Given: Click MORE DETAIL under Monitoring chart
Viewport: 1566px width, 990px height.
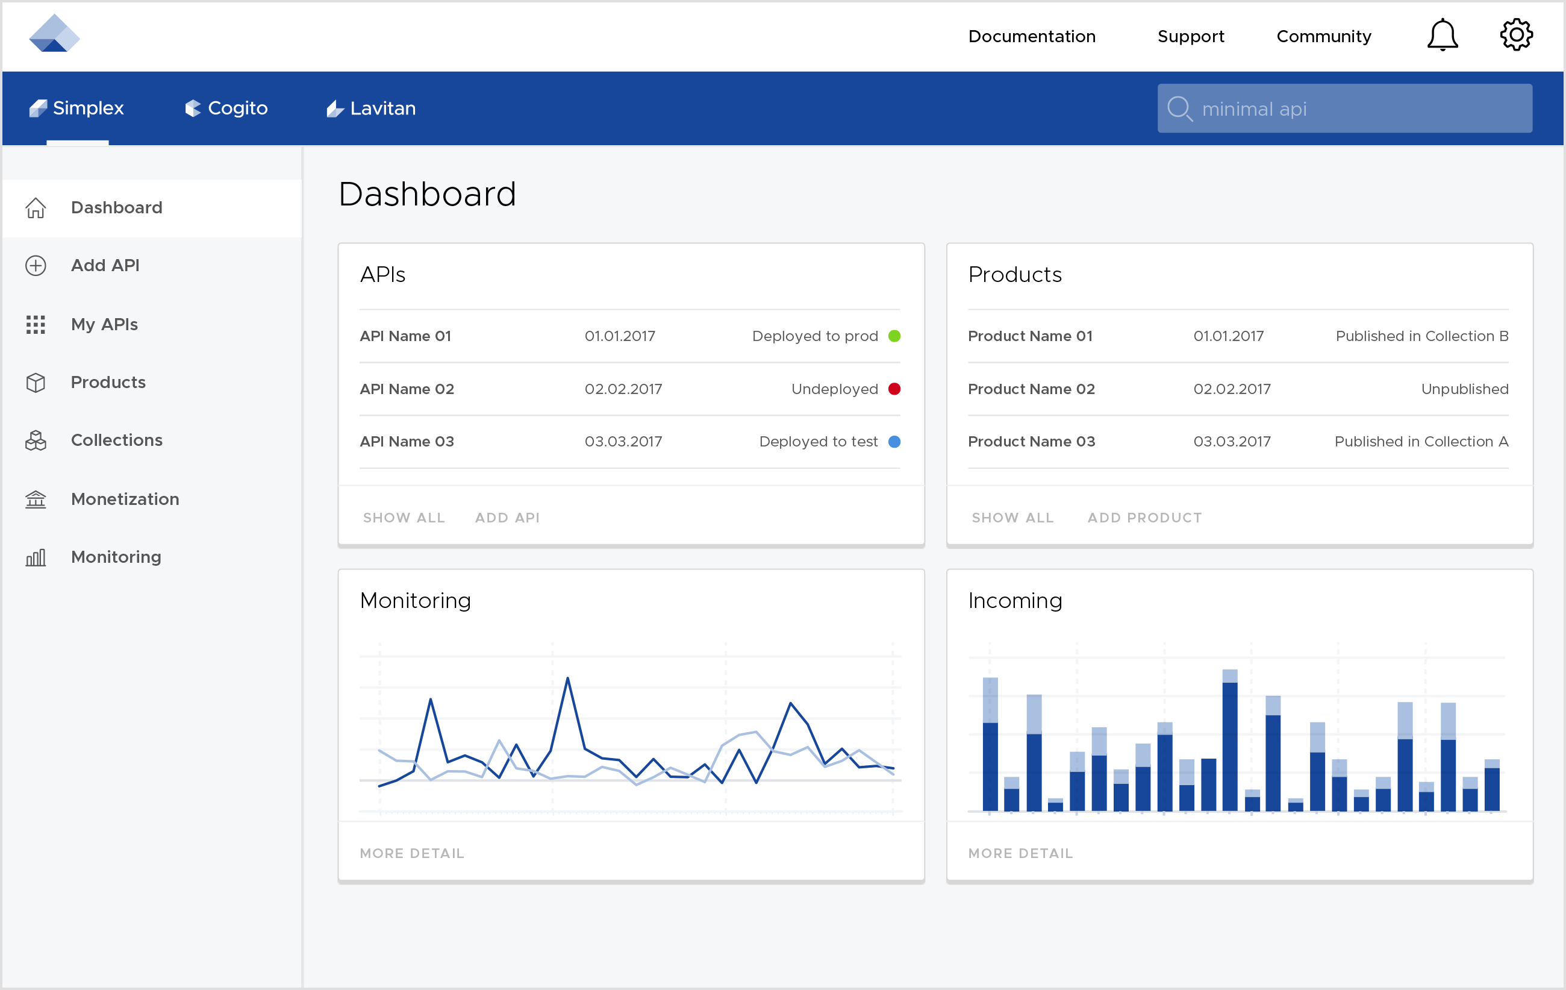Looking at the screenshot, I should coord(411,853).
